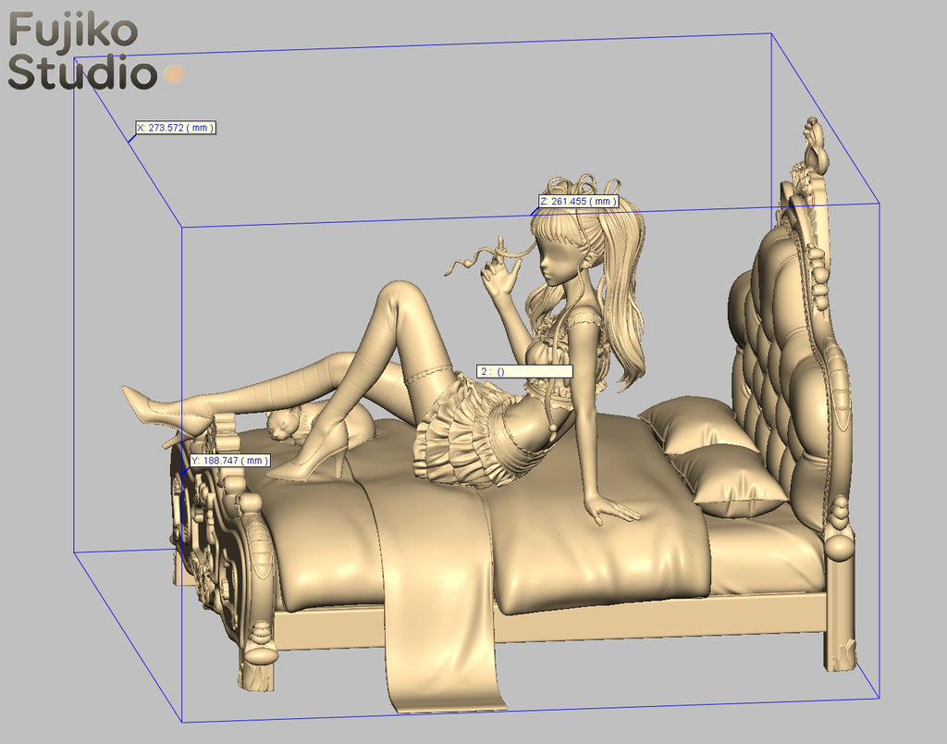Screen dimensions: 947x744
Task: Click the '2 : ()' annotation label
Action: pos(524,372)
